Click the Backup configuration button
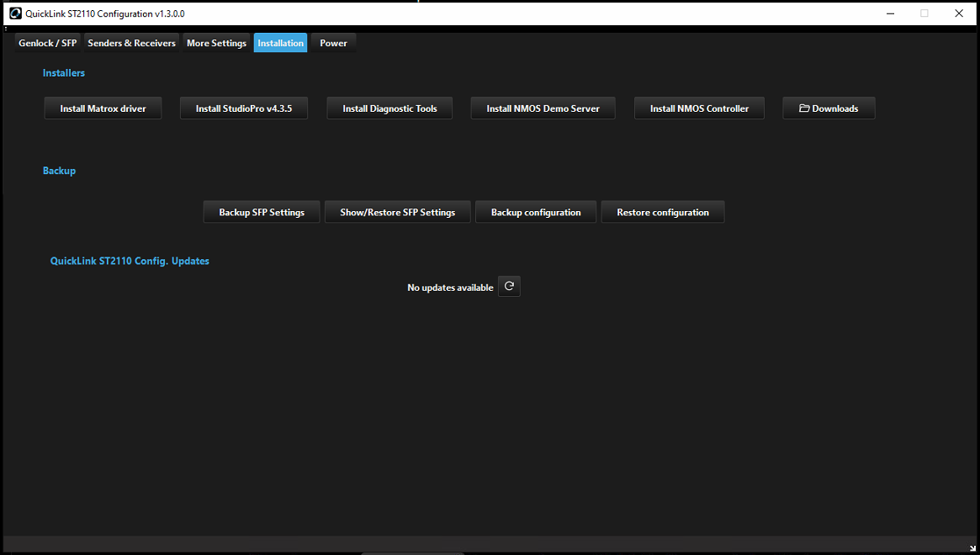 [536, 212]
